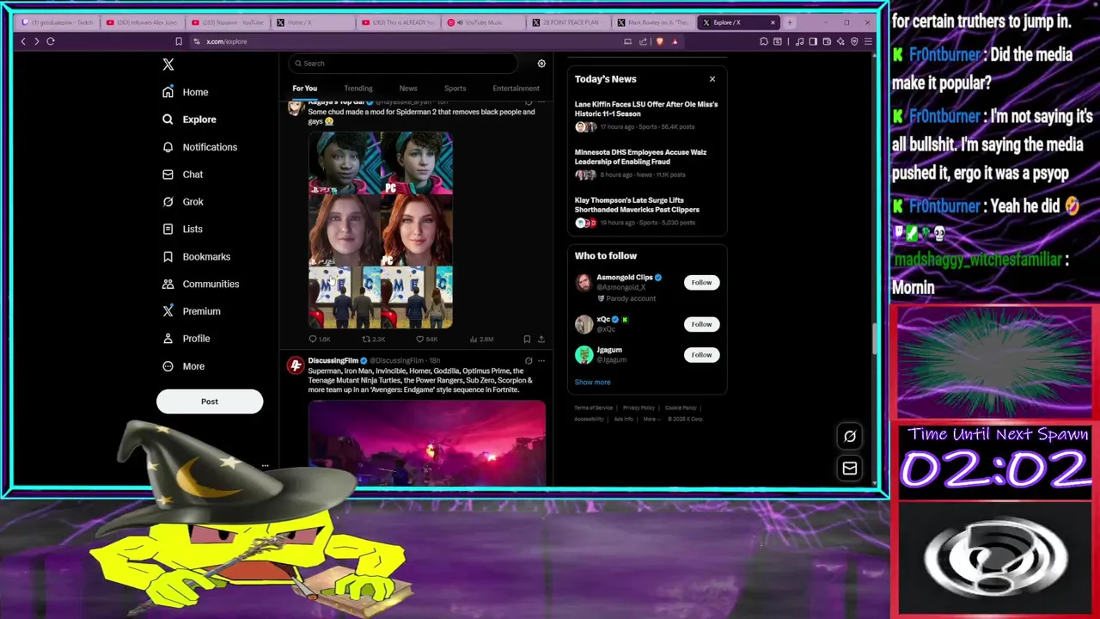
Task: Open the floating Grok button
Action: click(x=850, y=436)
